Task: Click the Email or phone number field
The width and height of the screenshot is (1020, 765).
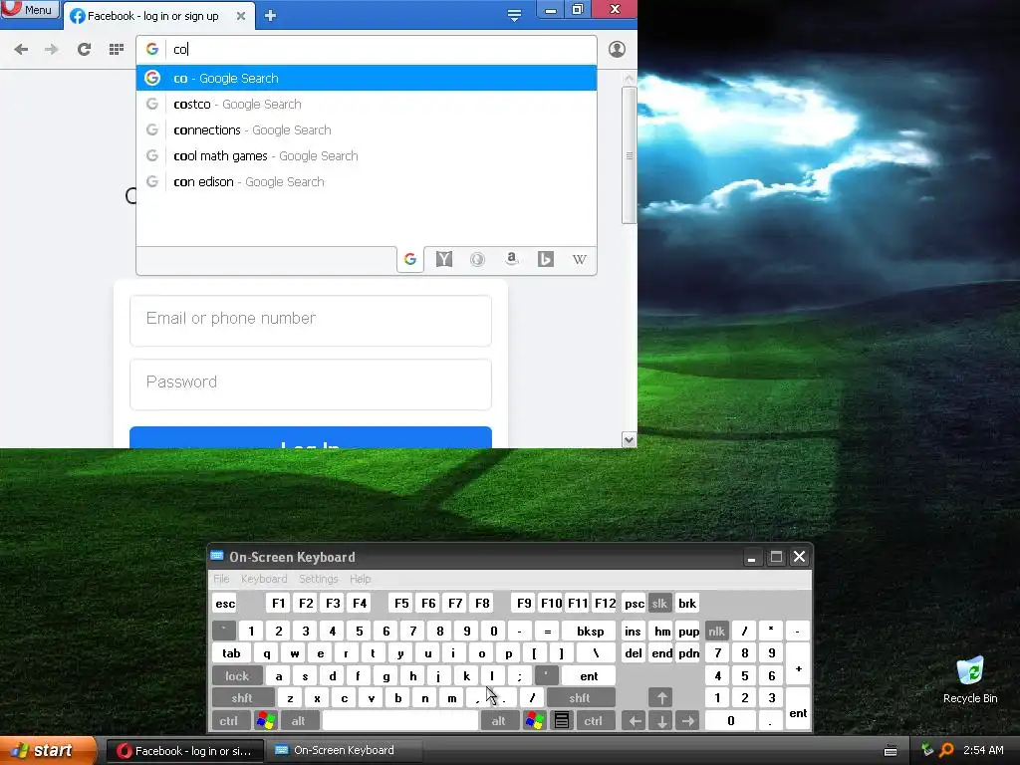Action: pos(311,321)
